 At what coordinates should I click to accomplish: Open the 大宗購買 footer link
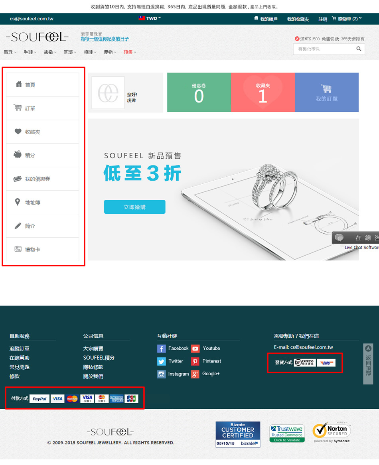[93, 349]
